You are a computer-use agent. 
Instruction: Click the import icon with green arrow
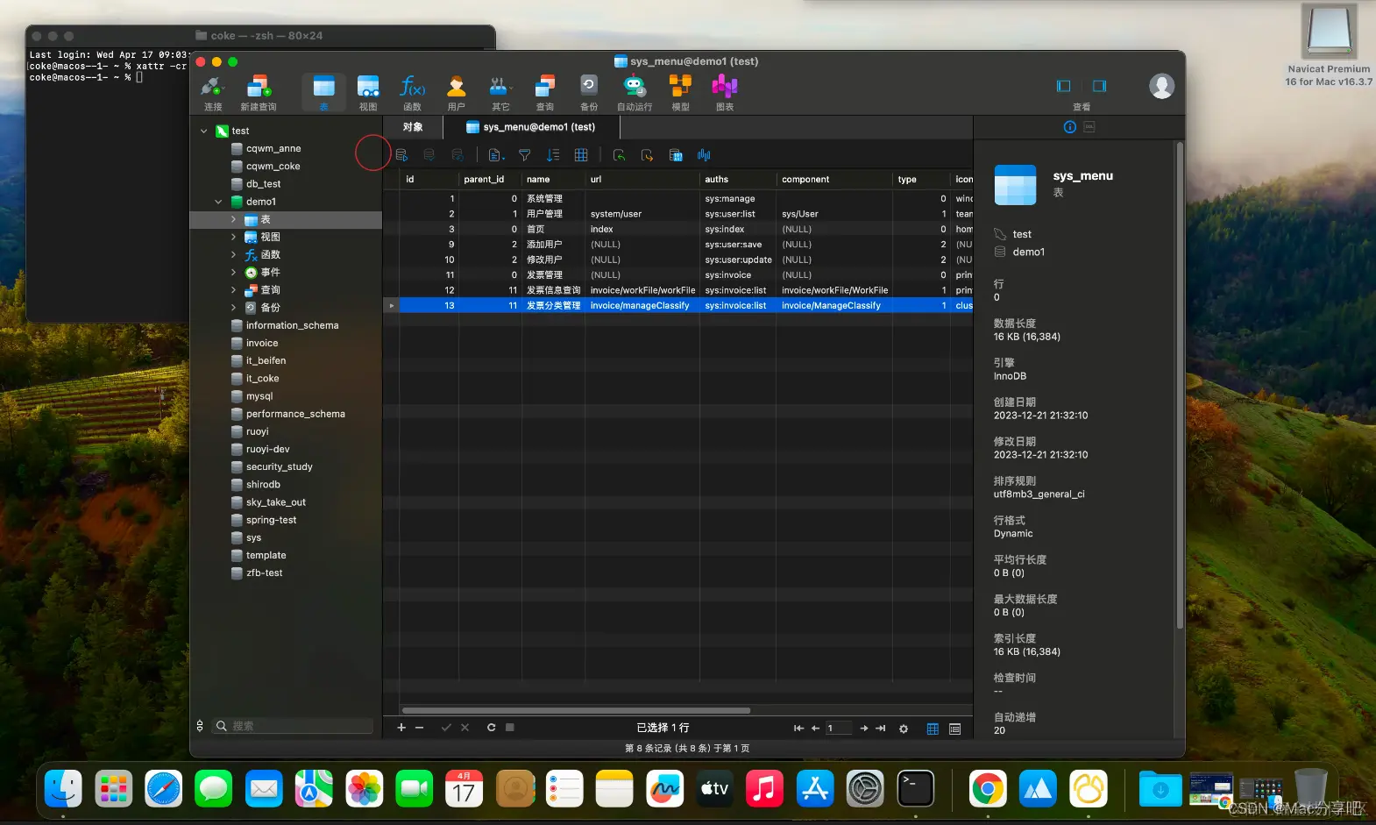pos(619,155)
